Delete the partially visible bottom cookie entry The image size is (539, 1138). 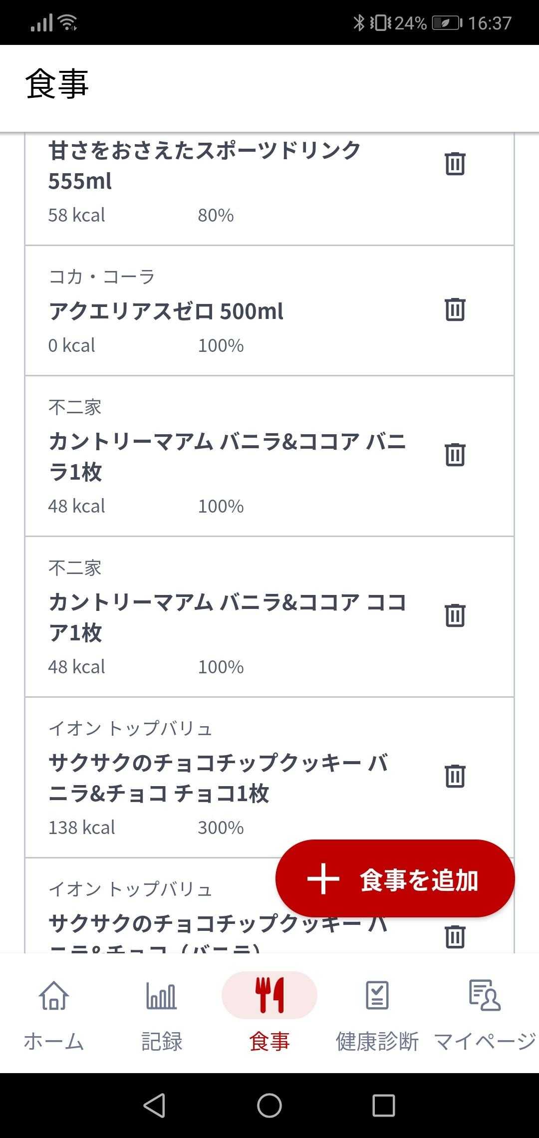(x=455, y=936)
